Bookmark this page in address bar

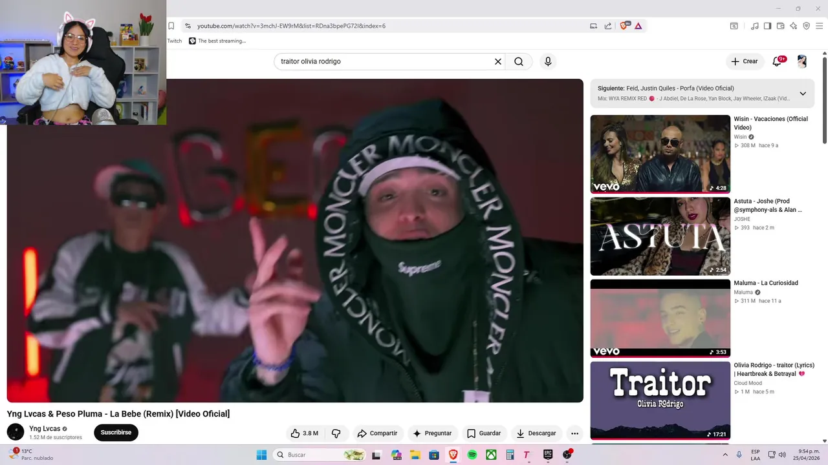coord(171,26)
